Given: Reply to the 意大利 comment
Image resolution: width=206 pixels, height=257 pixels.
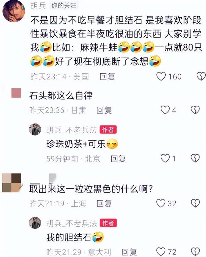Looking at the screenshot, I should [x=129, y=252].
